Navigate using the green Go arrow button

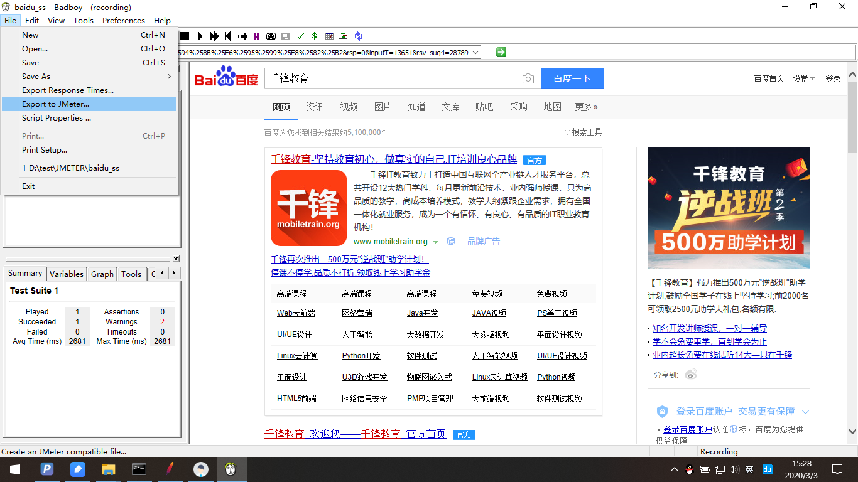tap(501, 52)
